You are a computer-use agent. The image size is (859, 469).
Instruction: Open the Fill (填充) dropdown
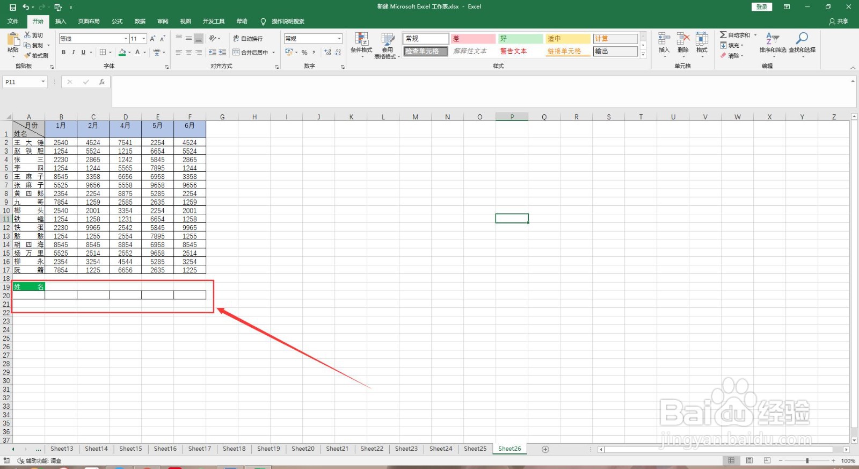click(732, 45)
